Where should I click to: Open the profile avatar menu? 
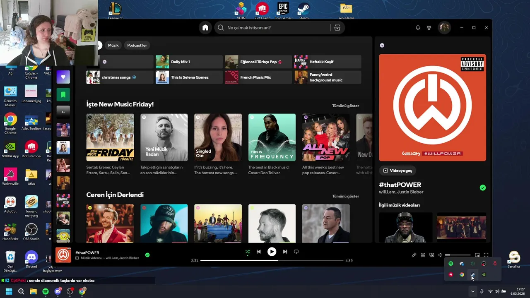coord(444,28)
